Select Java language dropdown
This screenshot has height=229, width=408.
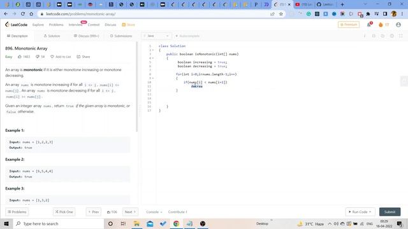click(x=156, y=36)
